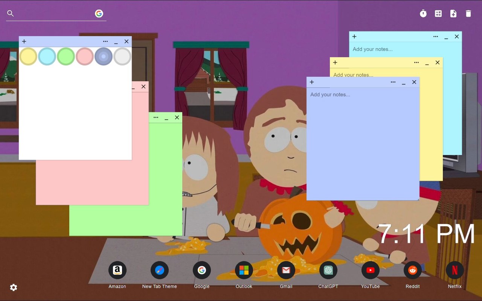Open the New Tab Theme shortcut

(x=160, y=270)
